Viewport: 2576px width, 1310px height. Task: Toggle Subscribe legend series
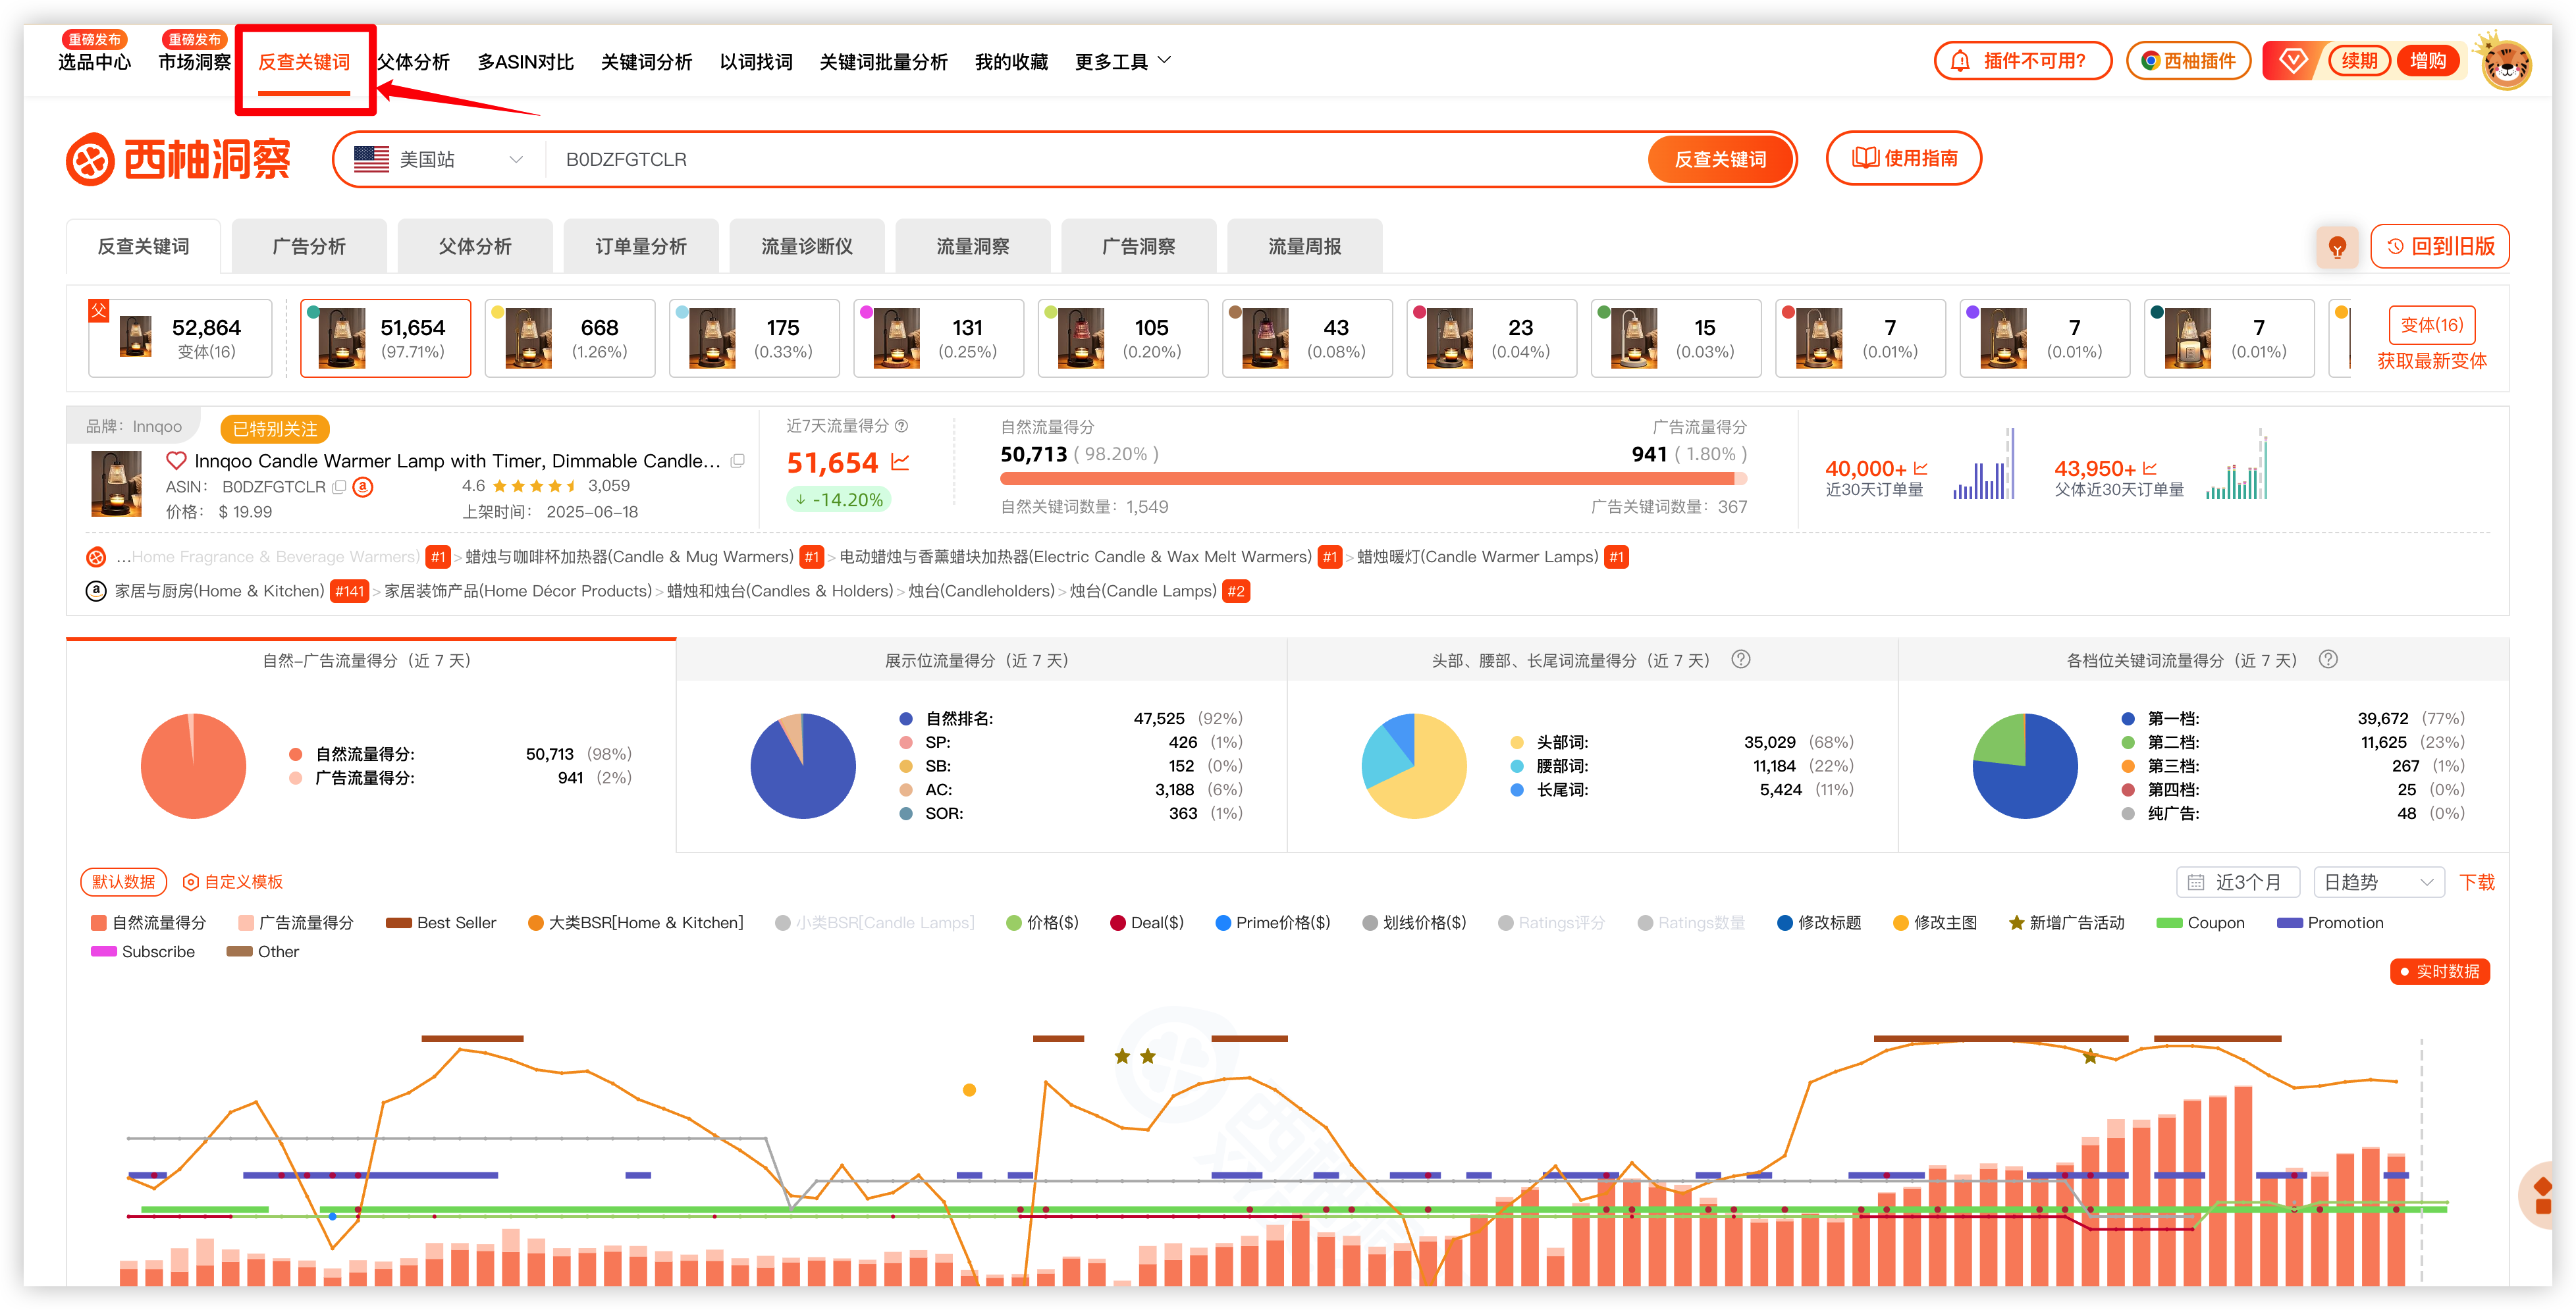(143, 952)
